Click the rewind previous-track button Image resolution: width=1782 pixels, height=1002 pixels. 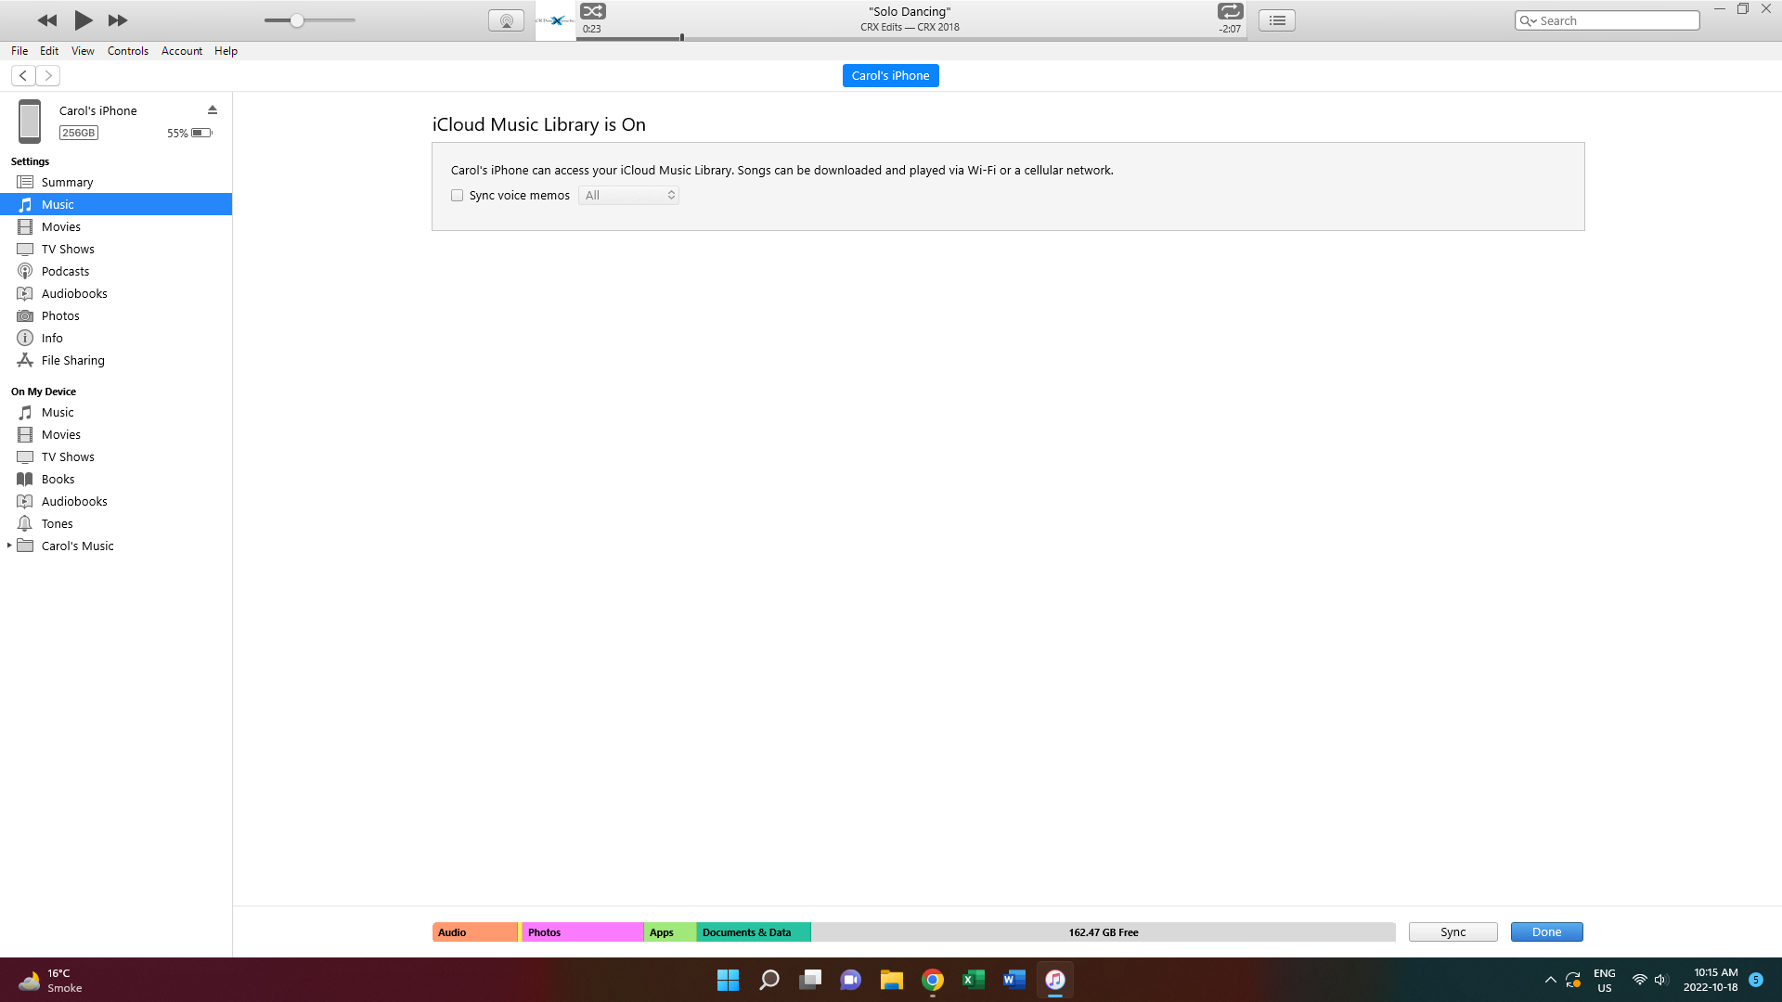coord(47,19)
